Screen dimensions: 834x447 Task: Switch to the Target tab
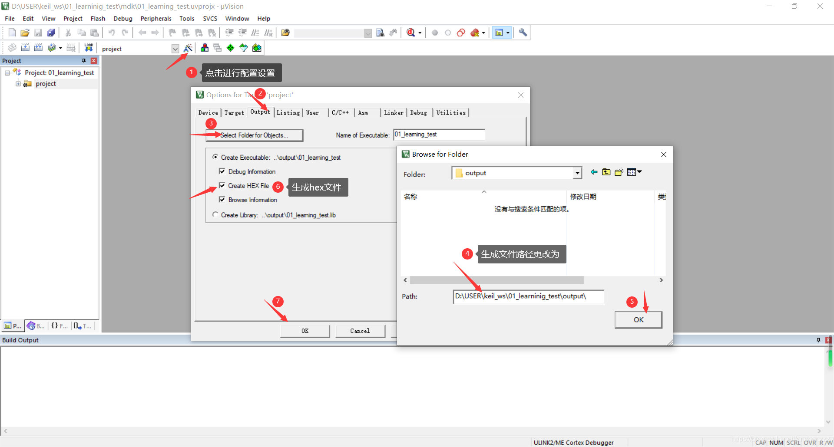click(x=234, y=113)
